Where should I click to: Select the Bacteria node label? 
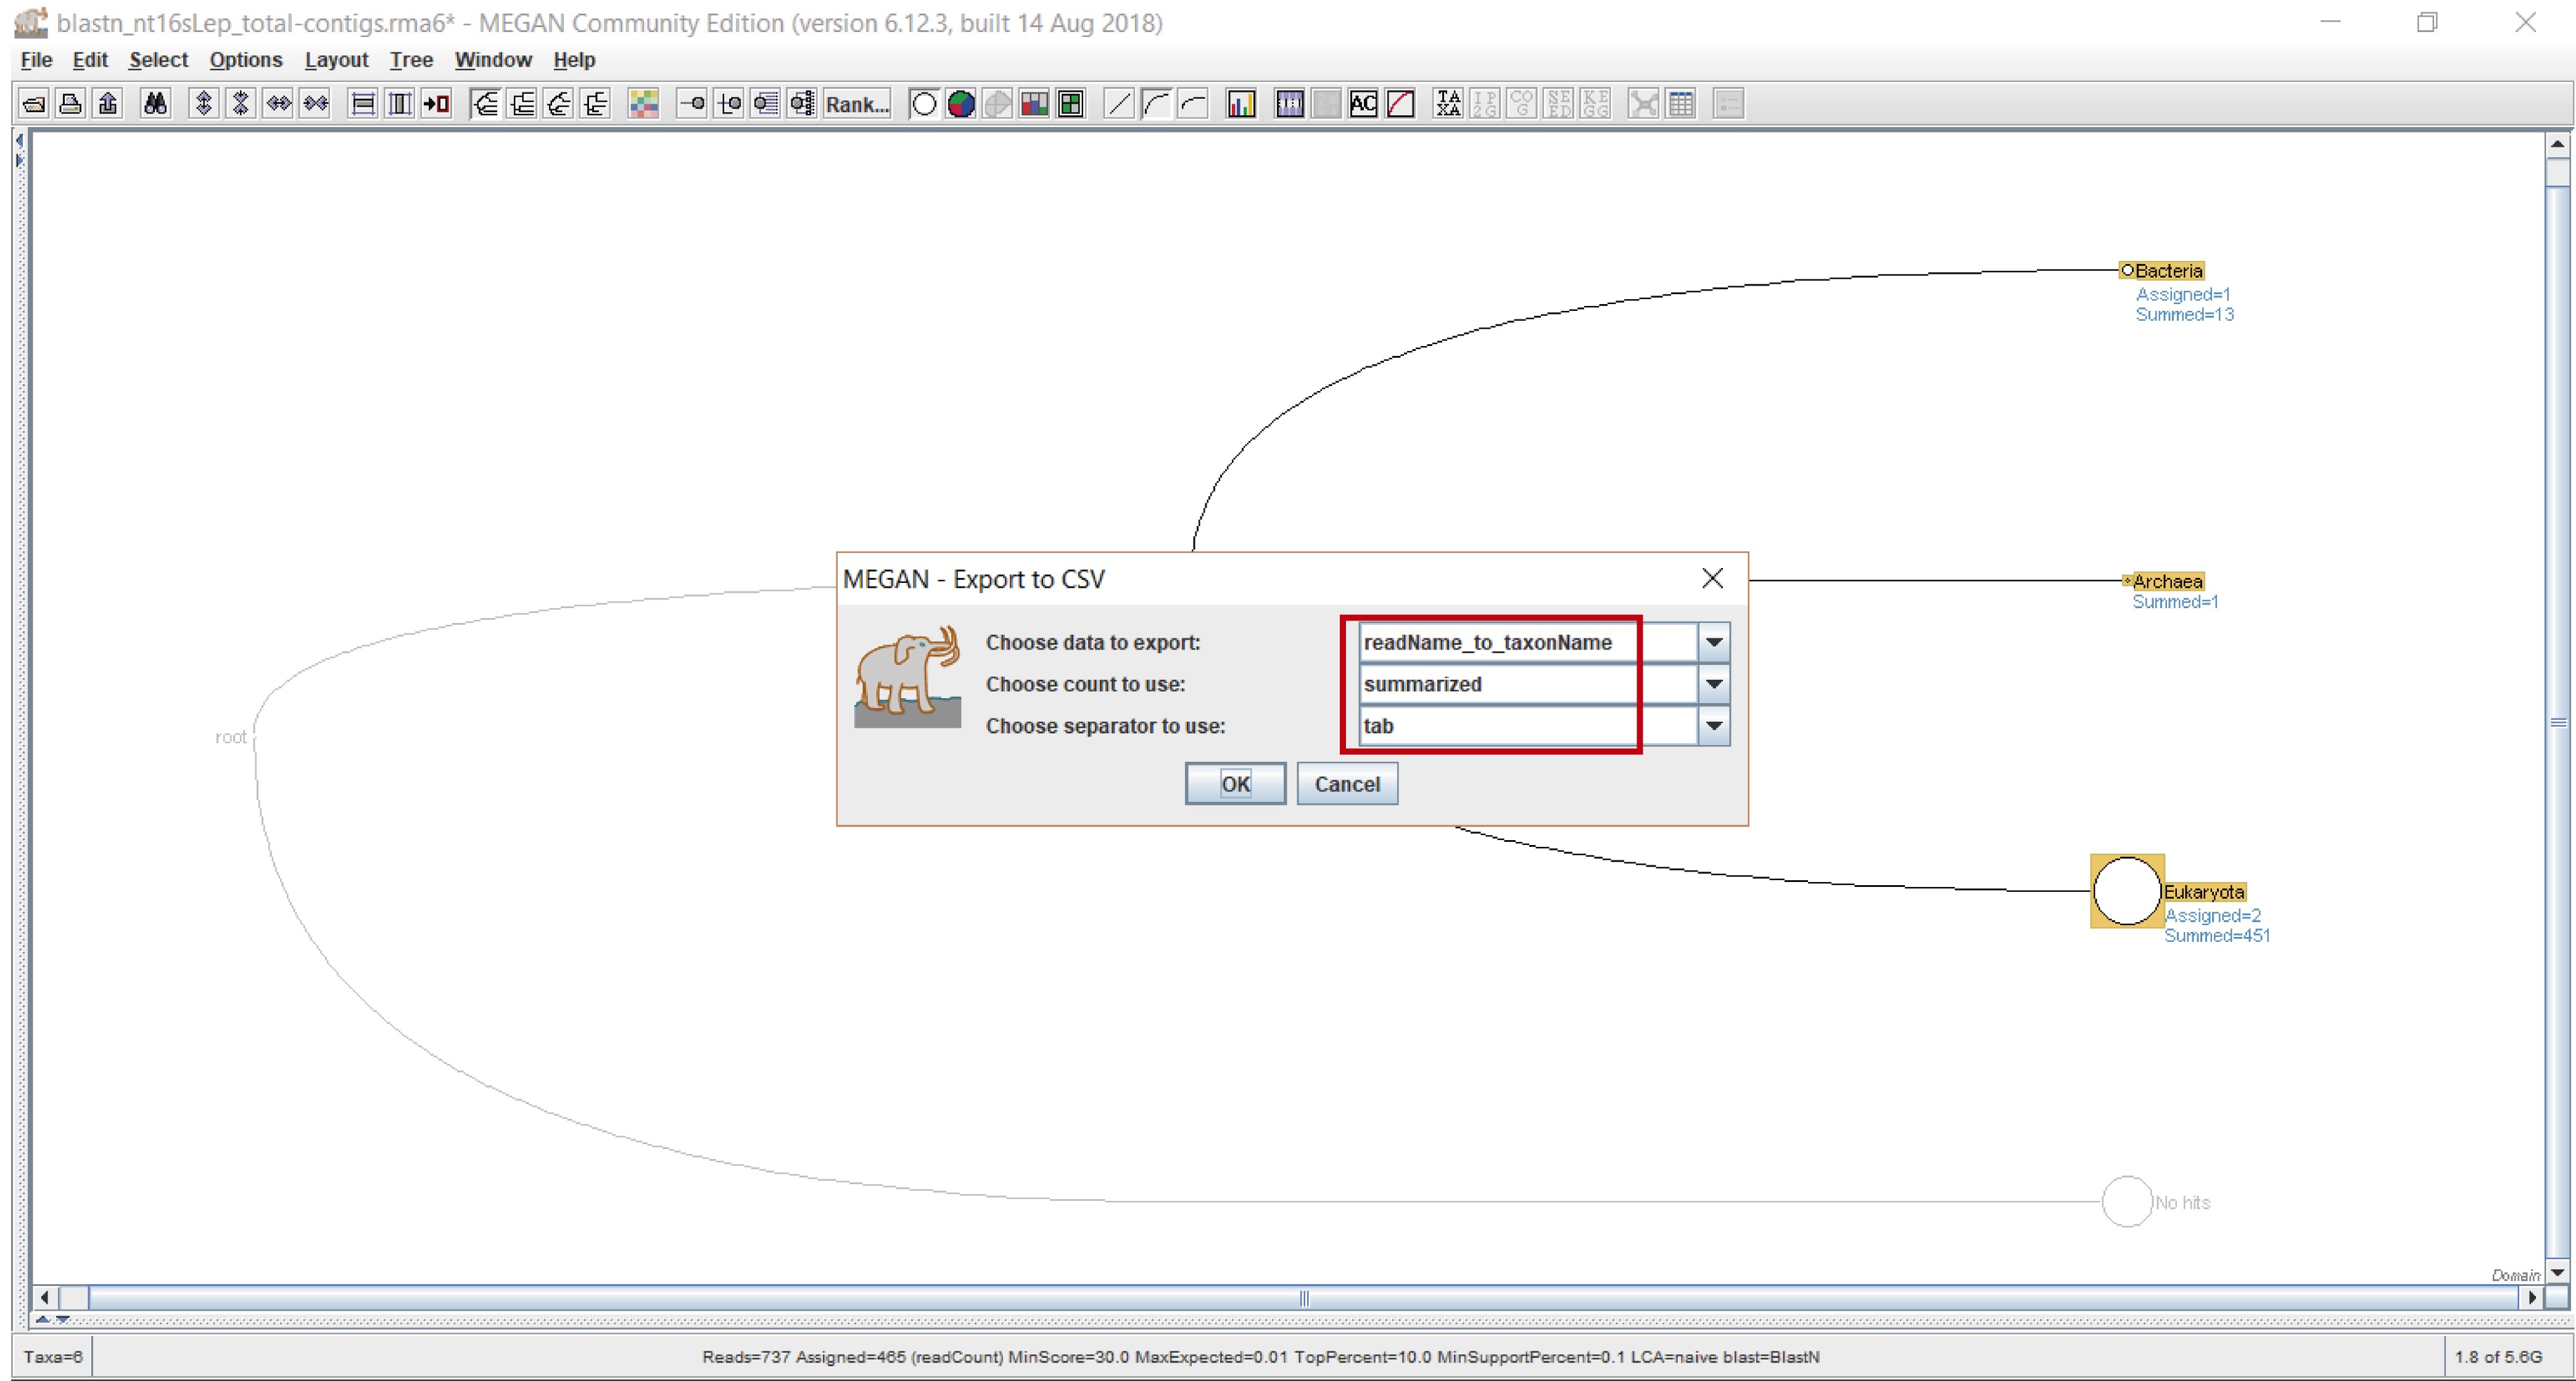click(2168, 270)
